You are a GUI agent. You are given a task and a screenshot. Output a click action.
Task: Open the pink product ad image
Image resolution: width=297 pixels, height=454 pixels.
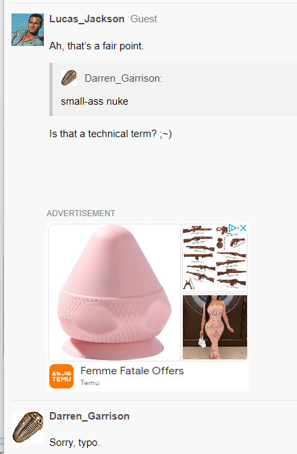[x=115, y=292]
